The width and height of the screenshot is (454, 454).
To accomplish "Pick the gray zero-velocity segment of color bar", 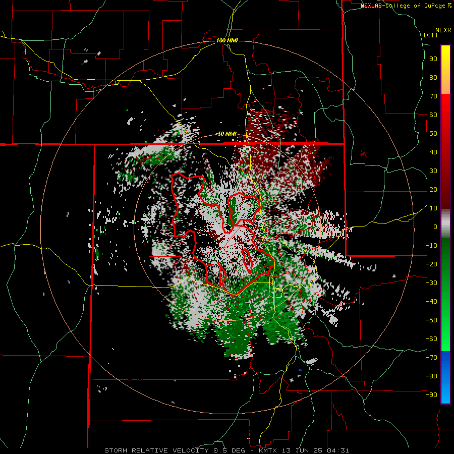I will (445, 223).
